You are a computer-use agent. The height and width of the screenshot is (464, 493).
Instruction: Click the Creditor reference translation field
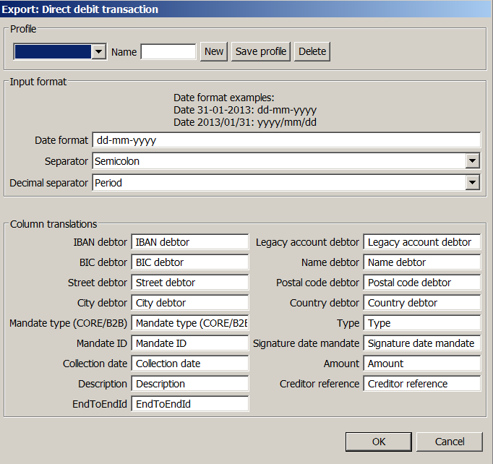click(x=422, y=384)
